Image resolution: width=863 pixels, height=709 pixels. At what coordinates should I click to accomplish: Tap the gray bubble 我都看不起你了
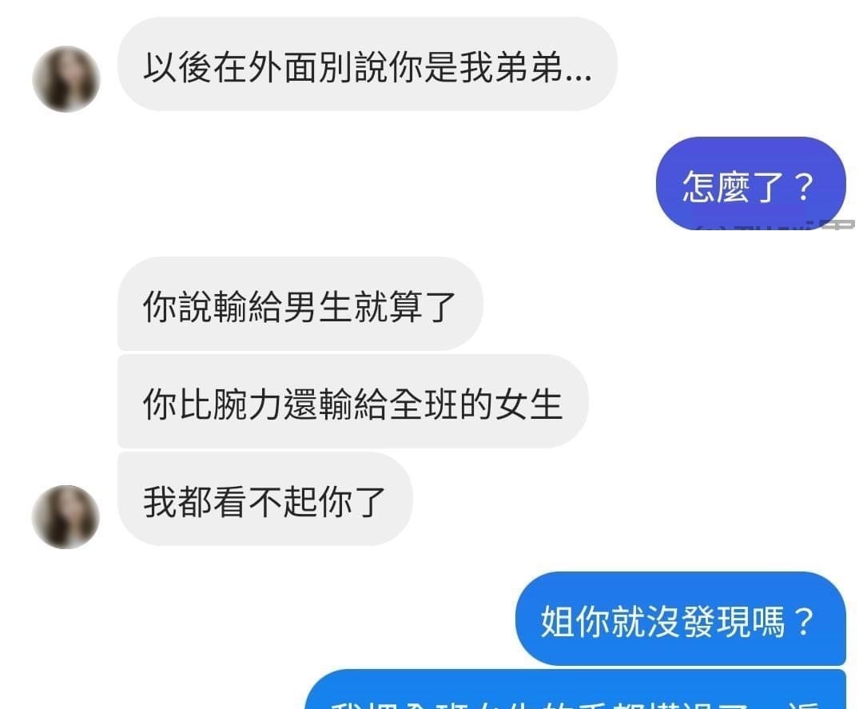264,499
